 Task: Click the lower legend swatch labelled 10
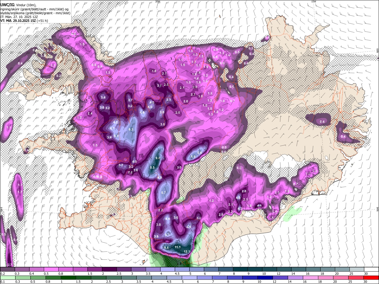point(265,277)
